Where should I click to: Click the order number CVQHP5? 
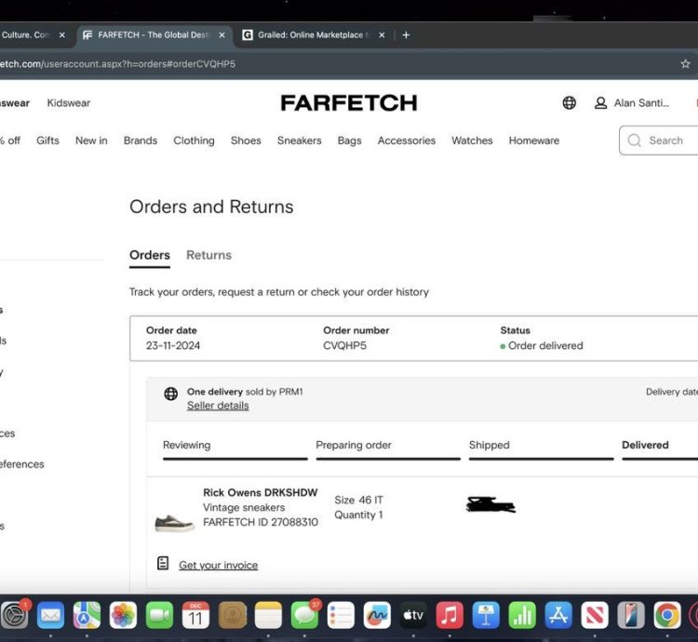point(345,346)
